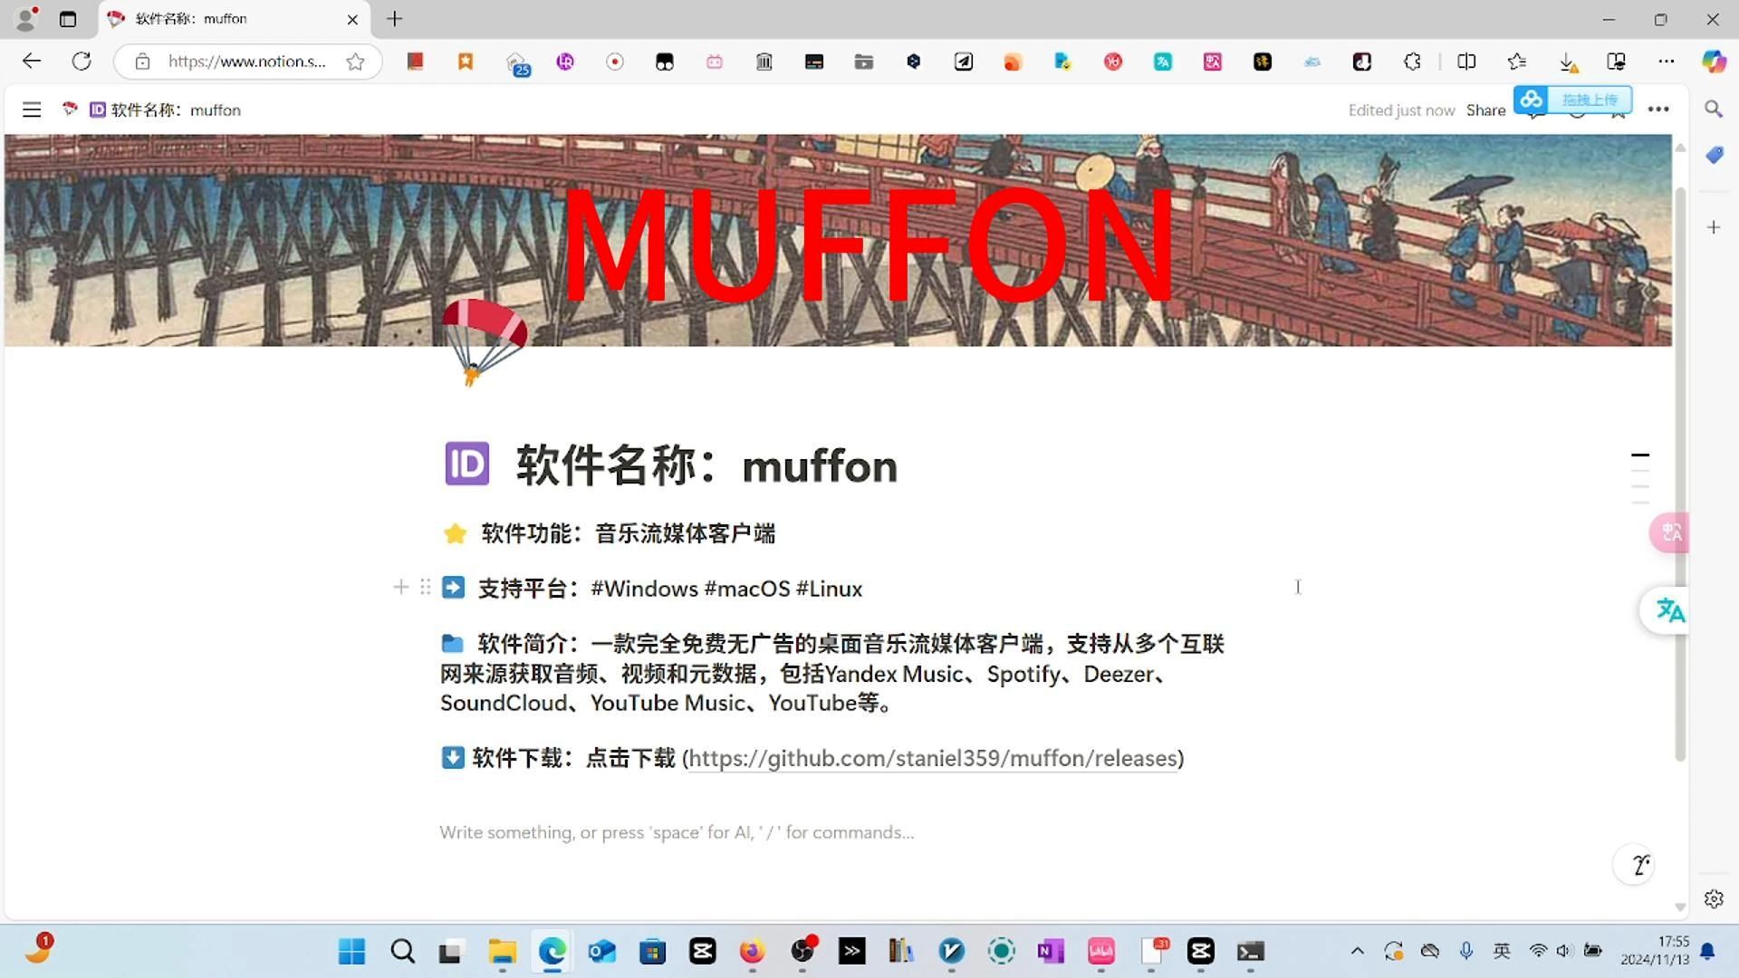Open the Edge sidebar search icon

(x=1714, y=110)
